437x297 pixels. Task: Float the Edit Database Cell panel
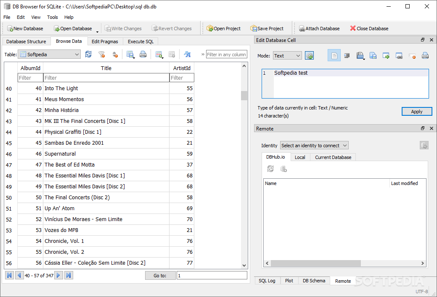[423, 40]
